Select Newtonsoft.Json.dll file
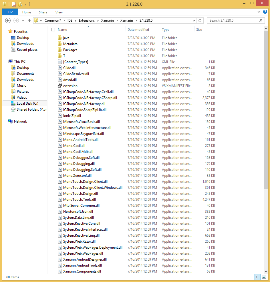This screenshot has width=270, height=282. point(78,211)
